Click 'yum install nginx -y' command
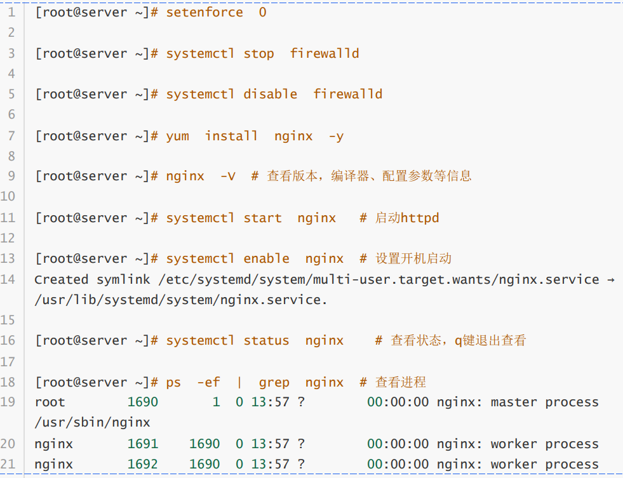 (x=255, y=136)
